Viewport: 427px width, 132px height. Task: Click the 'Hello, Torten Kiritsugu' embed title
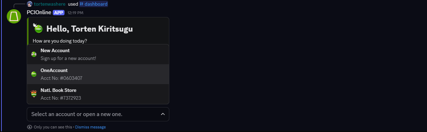click(89, 28)
